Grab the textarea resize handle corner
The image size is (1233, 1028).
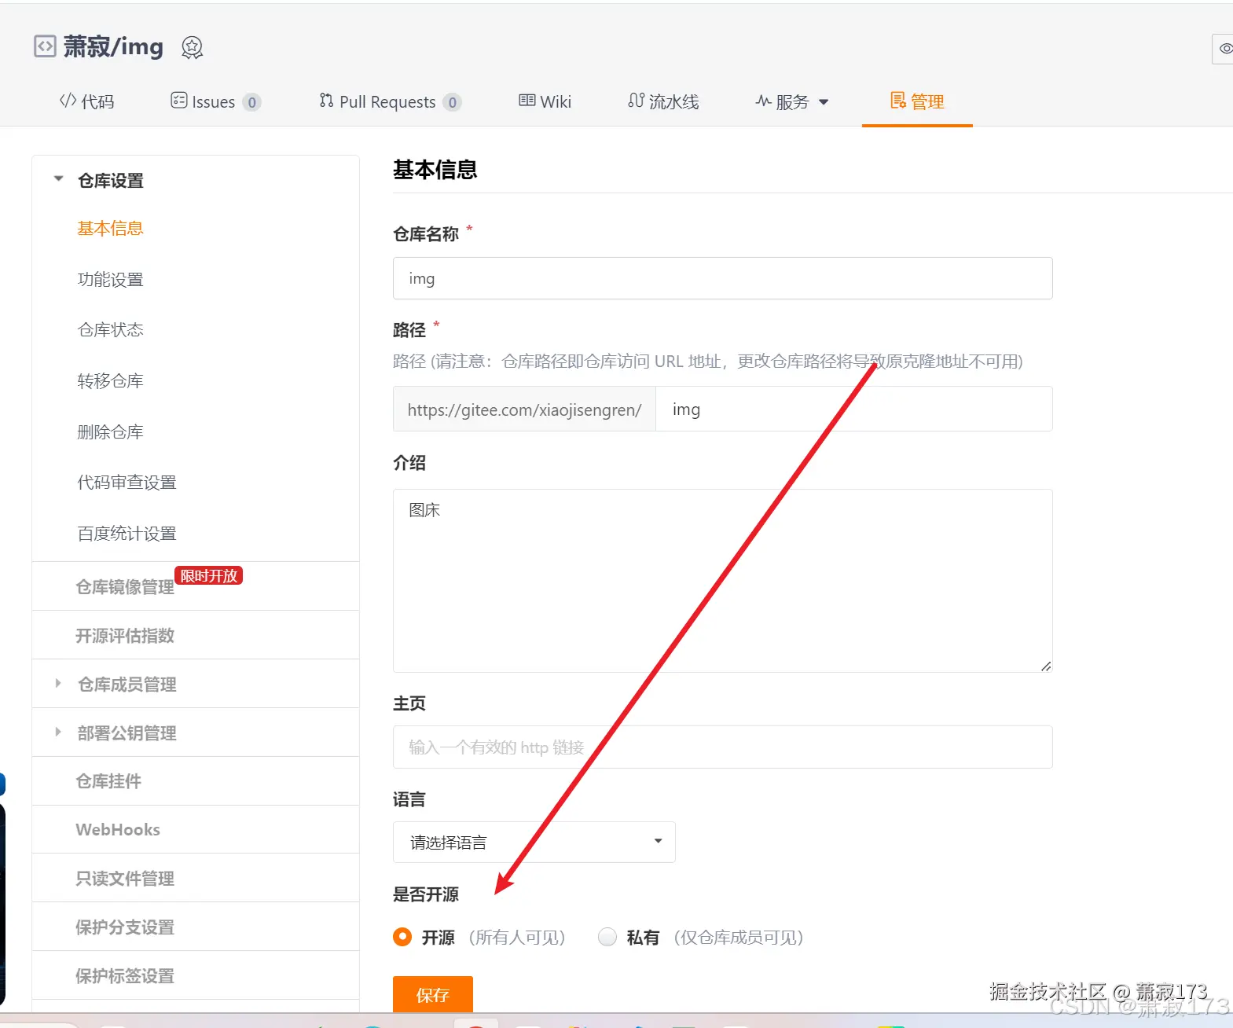pyautogui.click(x=1046, y=666)
